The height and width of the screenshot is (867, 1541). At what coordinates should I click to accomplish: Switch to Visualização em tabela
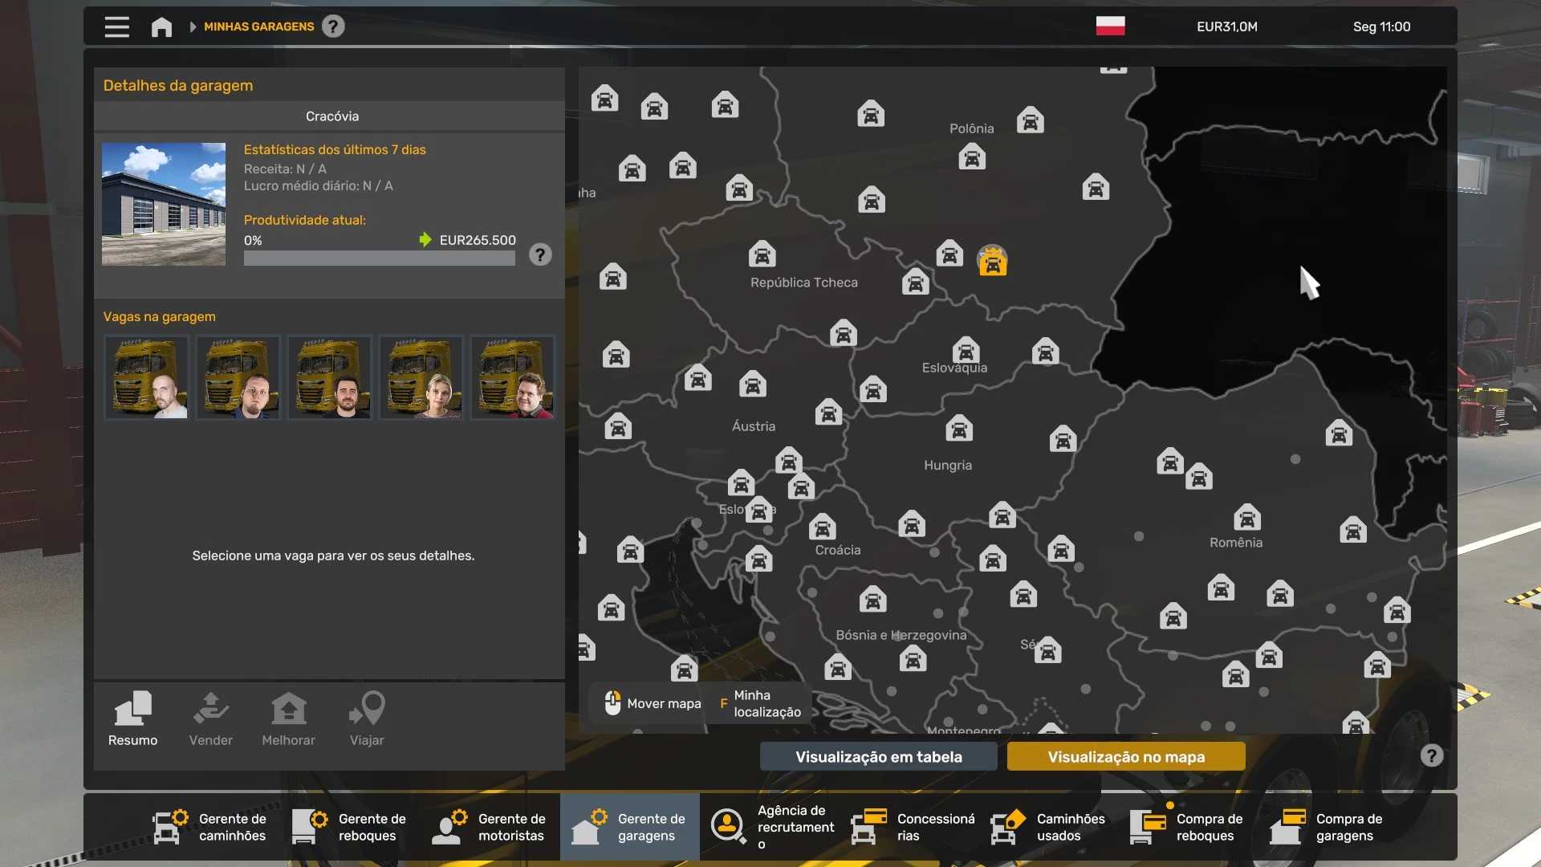click(x=878, y=756)
